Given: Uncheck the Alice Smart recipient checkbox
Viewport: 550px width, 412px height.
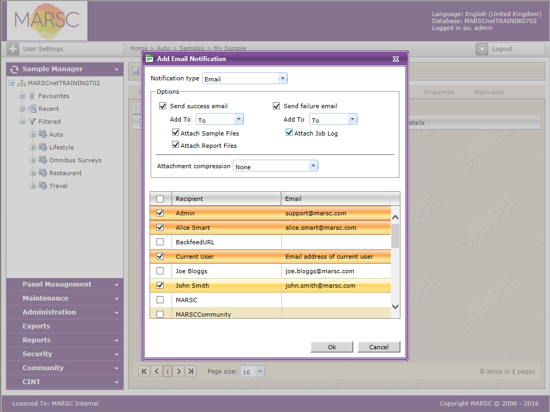Looking at the screenshot, I should click(x=160, y=228).
